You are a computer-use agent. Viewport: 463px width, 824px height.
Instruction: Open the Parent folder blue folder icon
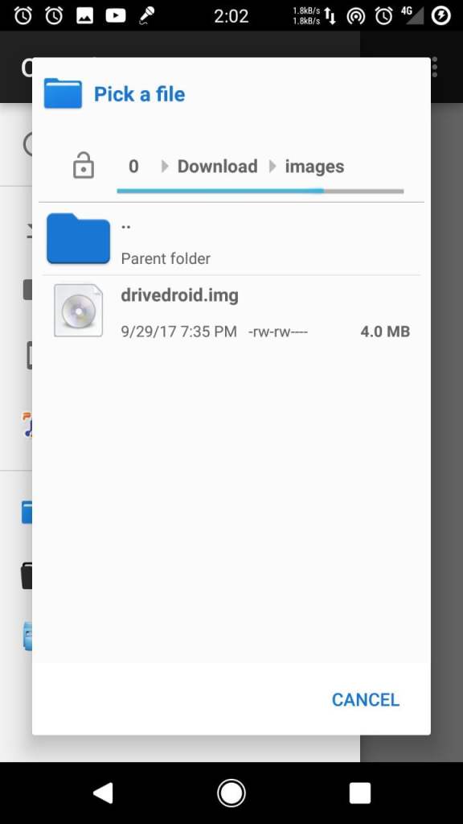pos(78,238)
